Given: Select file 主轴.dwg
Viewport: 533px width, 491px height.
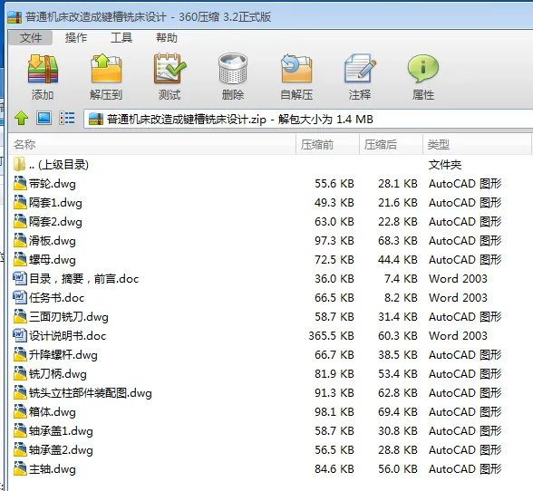Looking at the screenshot, I should (x=270, y=469).
